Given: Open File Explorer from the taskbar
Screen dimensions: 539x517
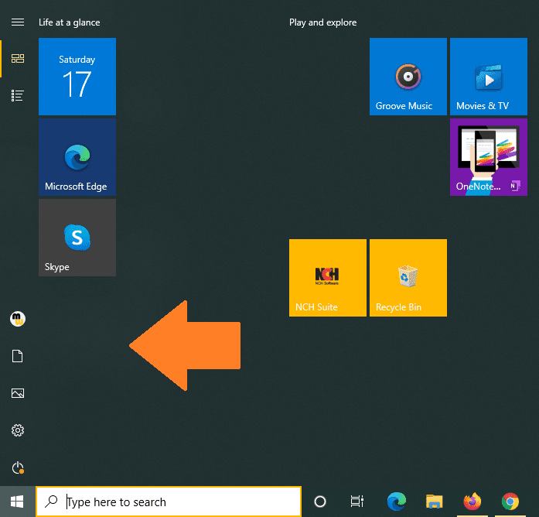Looking at the screenshot, I should point(434,502).
